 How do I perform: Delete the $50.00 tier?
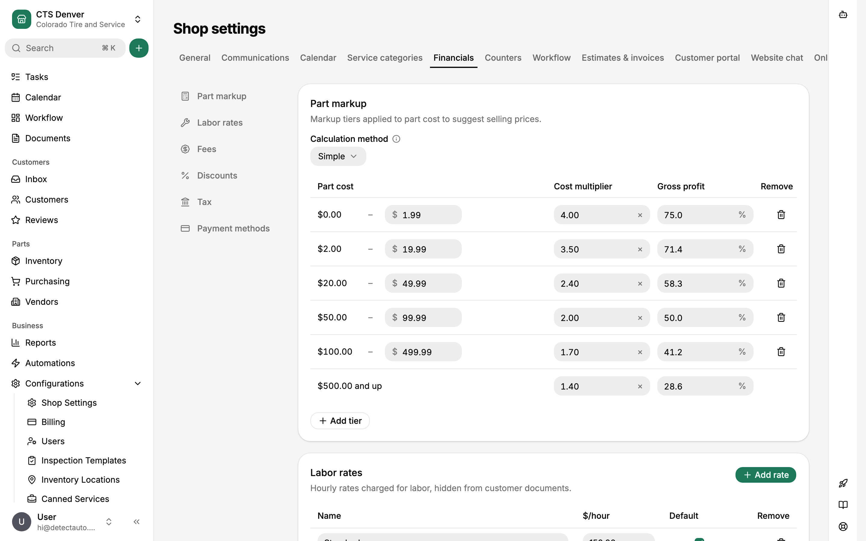coord(781,317)
